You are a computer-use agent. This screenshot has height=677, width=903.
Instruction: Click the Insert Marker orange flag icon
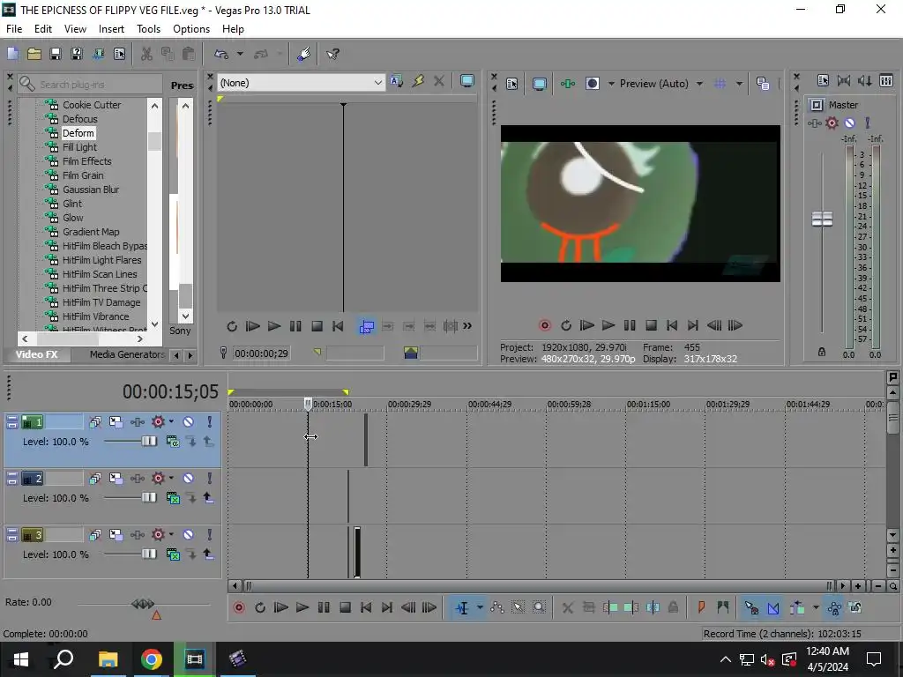[701, 607]
